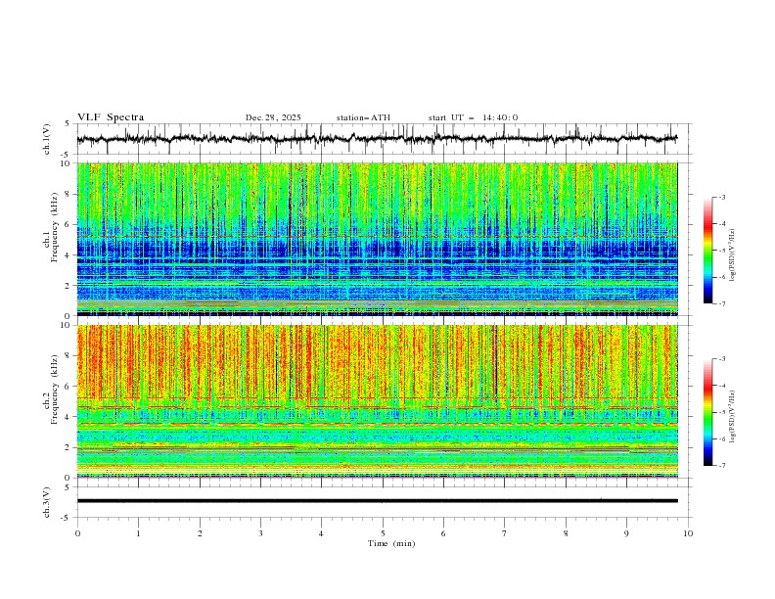Click the ch.3 flat voltage trace
Viewport: 775px width, 599px height.
click(x=377, y=501)
